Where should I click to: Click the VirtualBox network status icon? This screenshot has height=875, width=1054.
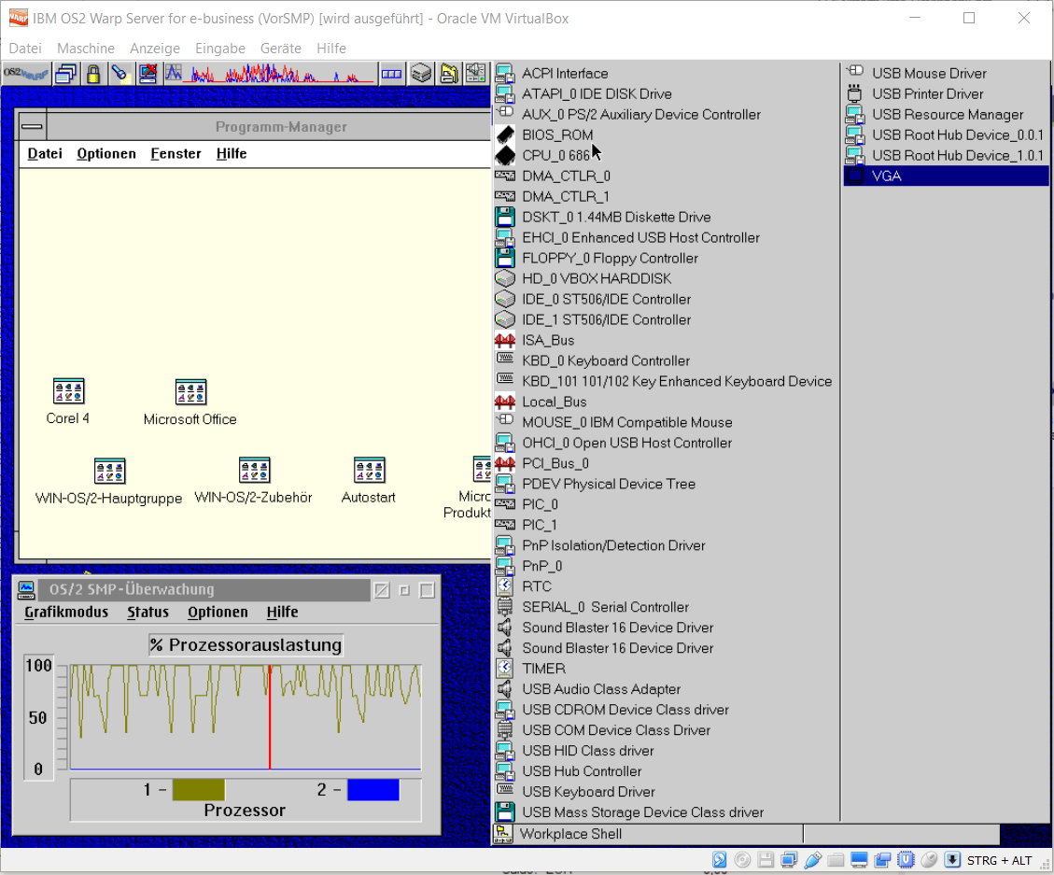click(x=789, y=860)
